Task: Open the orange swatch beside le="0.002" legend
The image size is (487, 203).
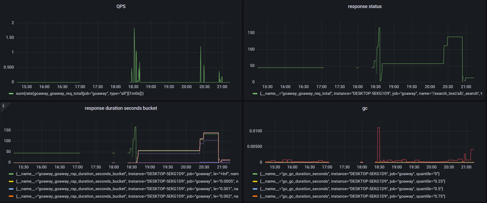Action: [x=11, y=197]
